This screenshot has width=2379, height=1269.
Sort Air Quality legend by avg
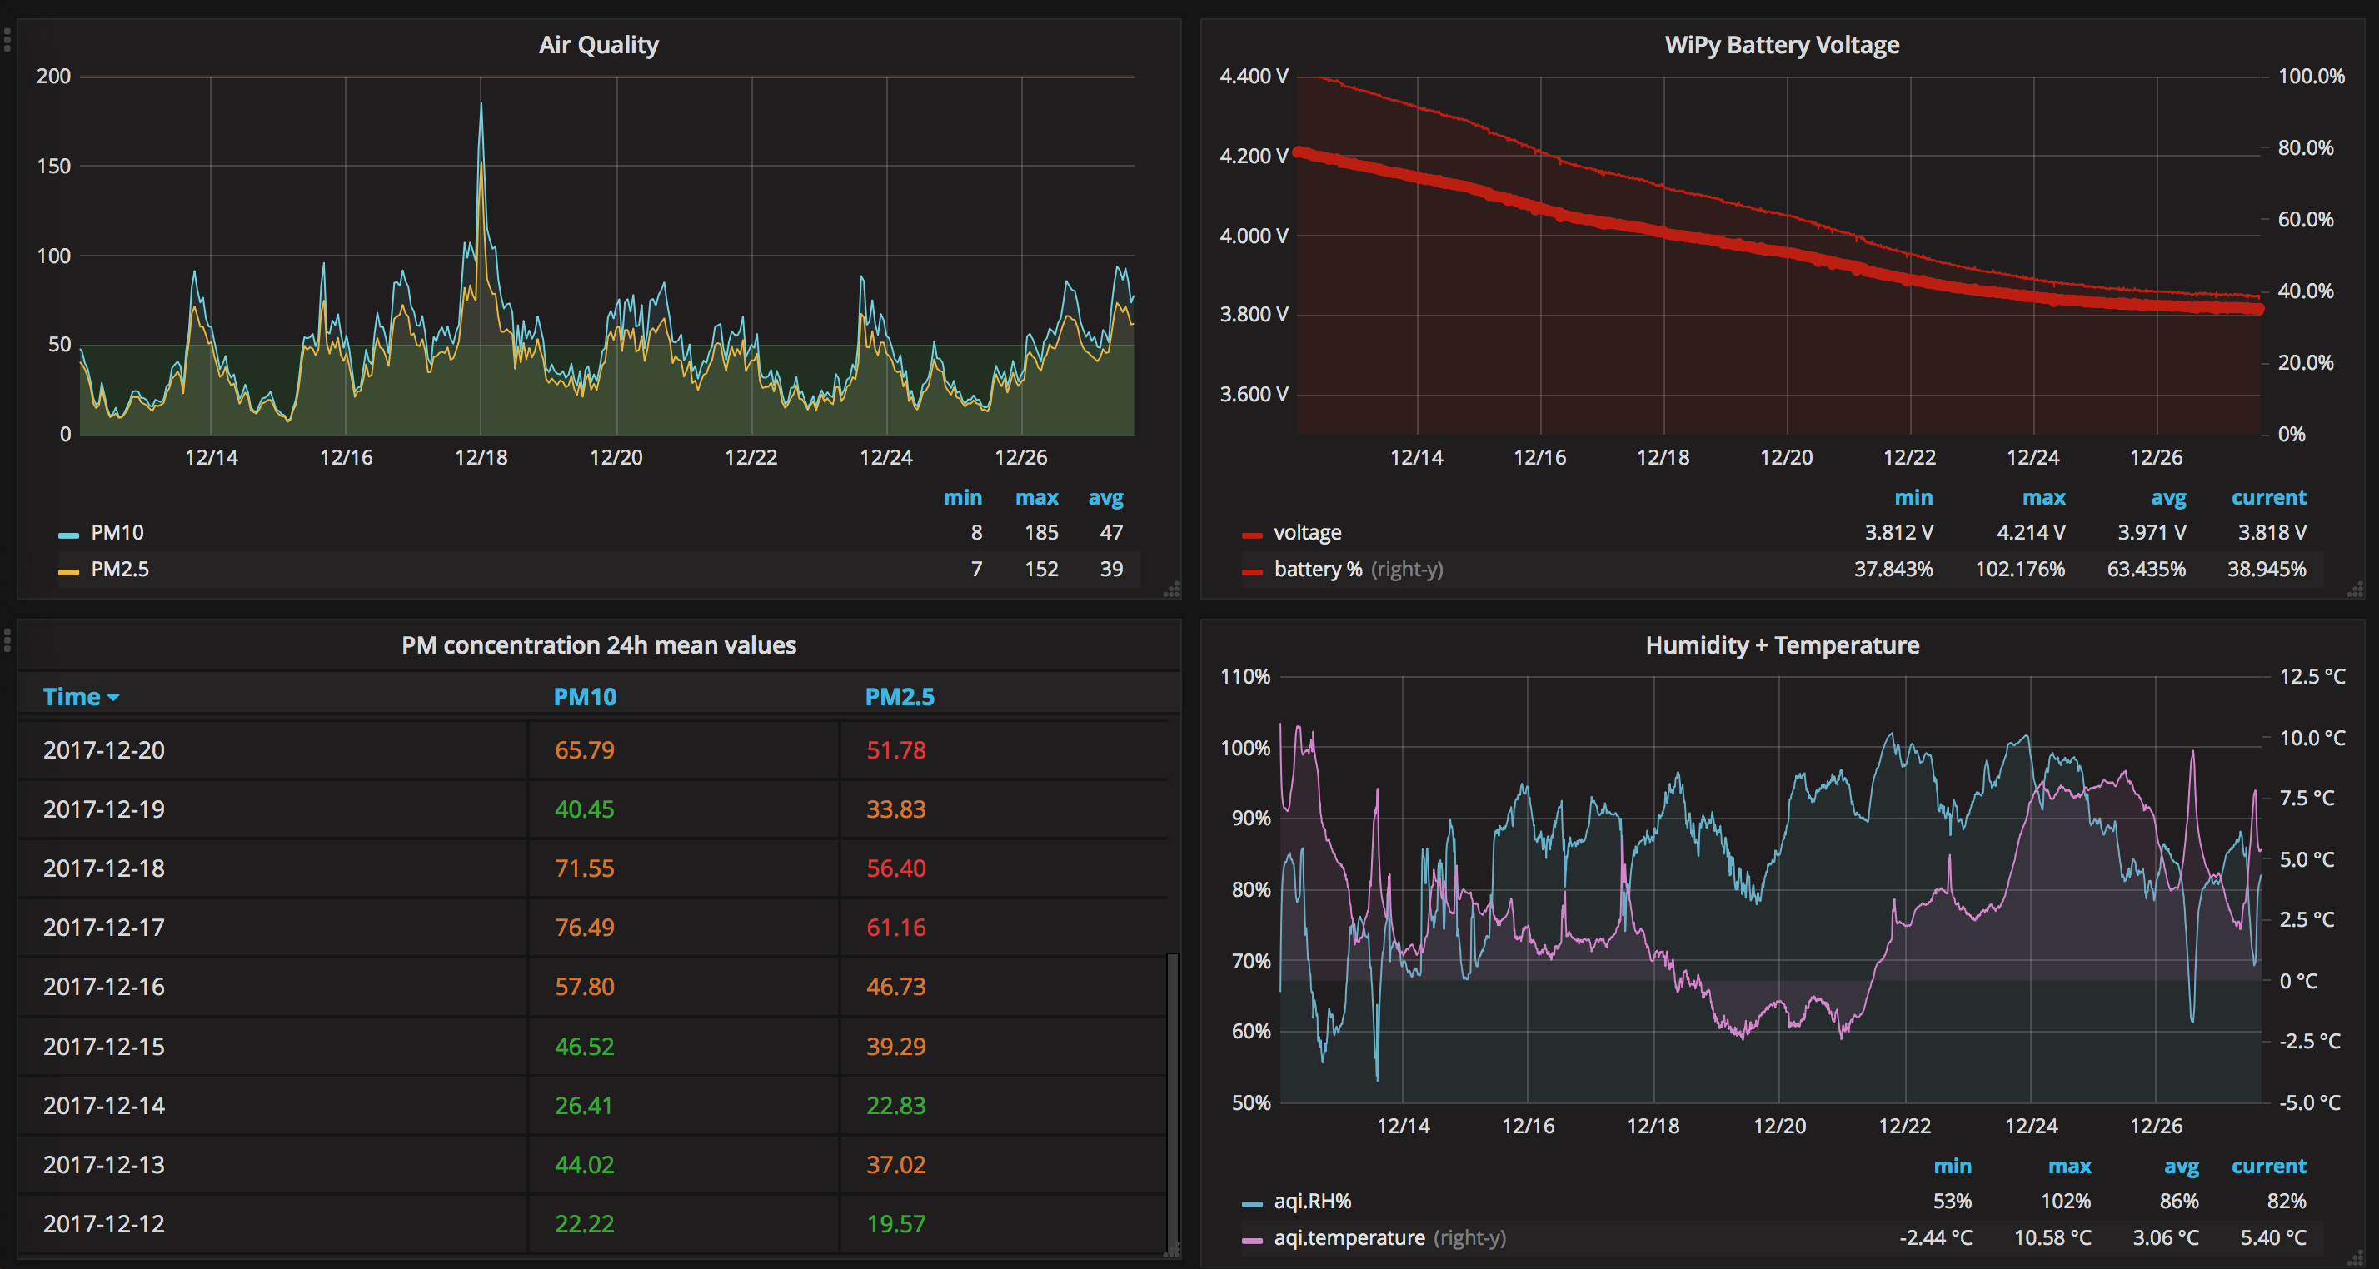(1105, 499)
